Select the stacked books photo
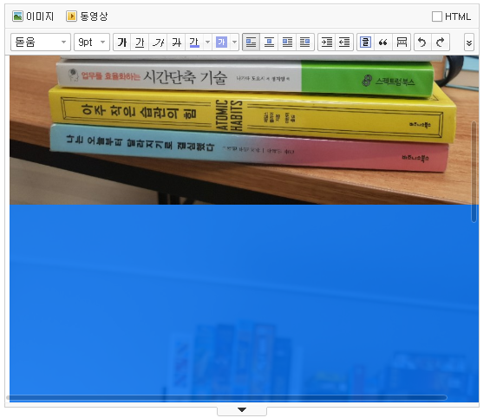Viewport: 490px width, 418px height. coord(244,130)
